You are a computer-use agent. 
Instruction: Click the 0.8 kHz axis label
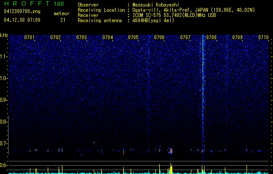(x=3, y=122)
